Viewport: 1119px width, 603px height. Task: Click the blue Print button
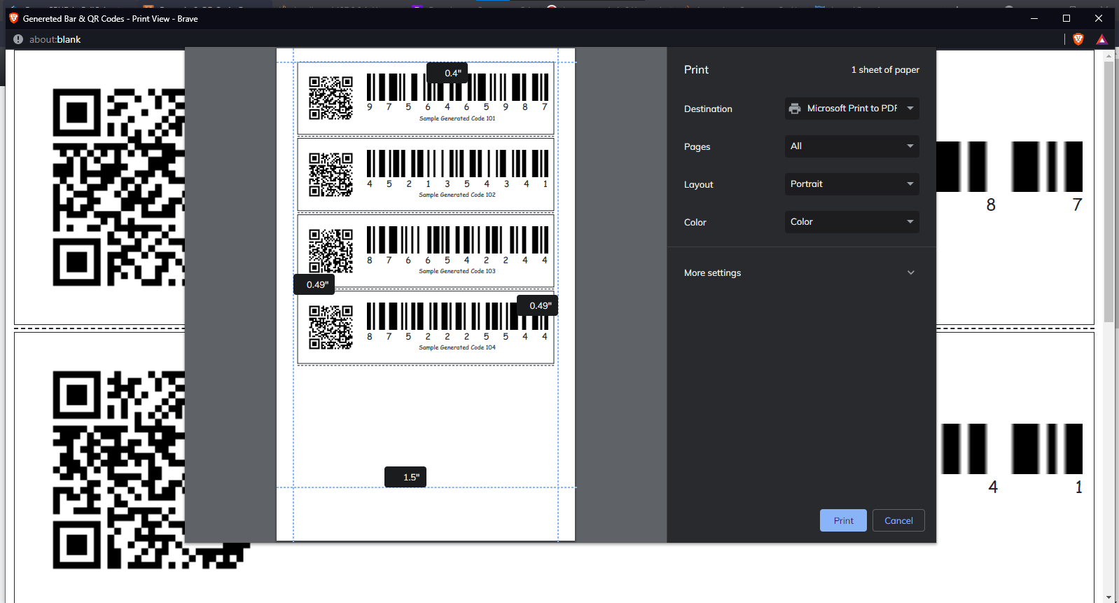[843, 520]
